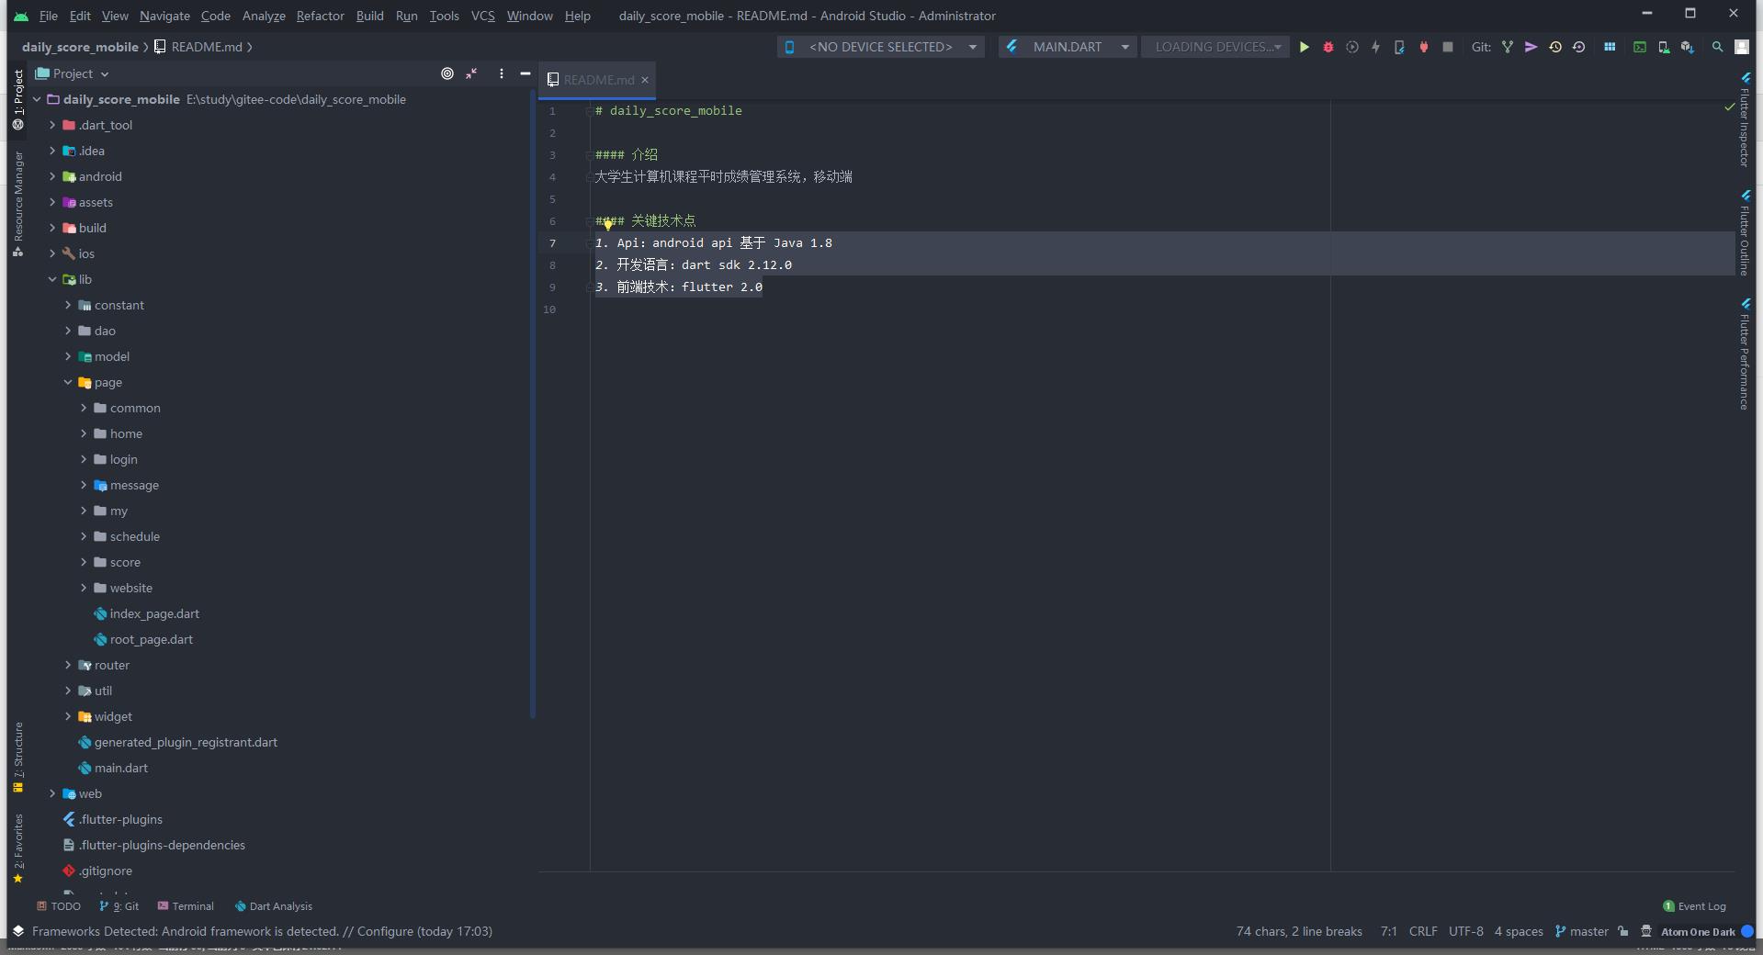Rollback changes with Git revert icon
The height and width of the screenshot is (955, 1763).
pyautogui.click(x=1579, y=47)
